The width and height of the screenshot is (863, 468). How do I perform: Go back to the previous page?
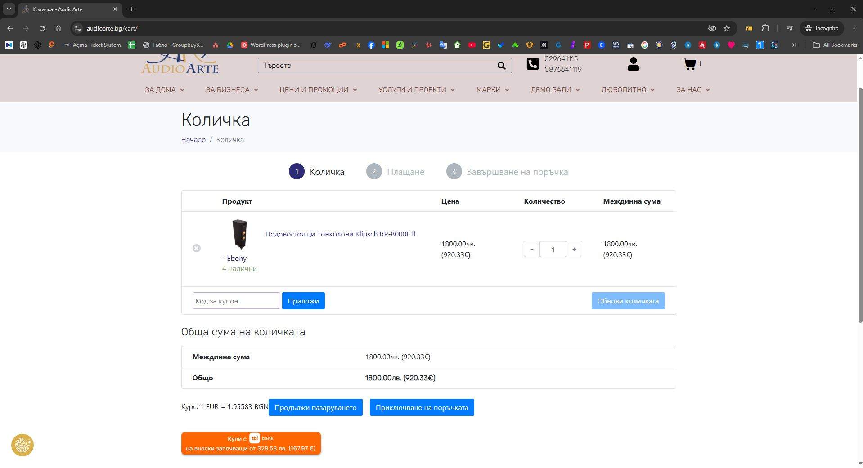(x=10, y=28)
